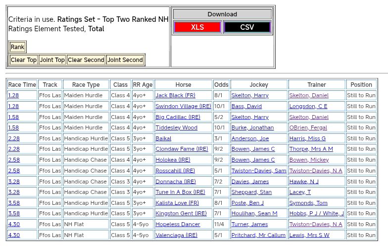View jockey Burke, Jonathan
Screen dimensions: 388x247
pyautogui.click(x=252, y=127)
